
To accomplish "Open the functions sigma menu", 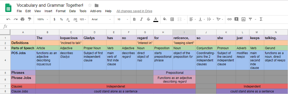I will coord(261,19).
